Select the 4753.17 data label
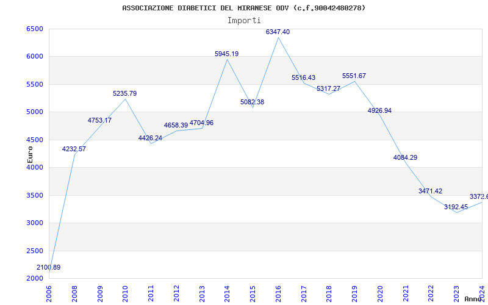The image size is (488, 305). click(99, 120)
